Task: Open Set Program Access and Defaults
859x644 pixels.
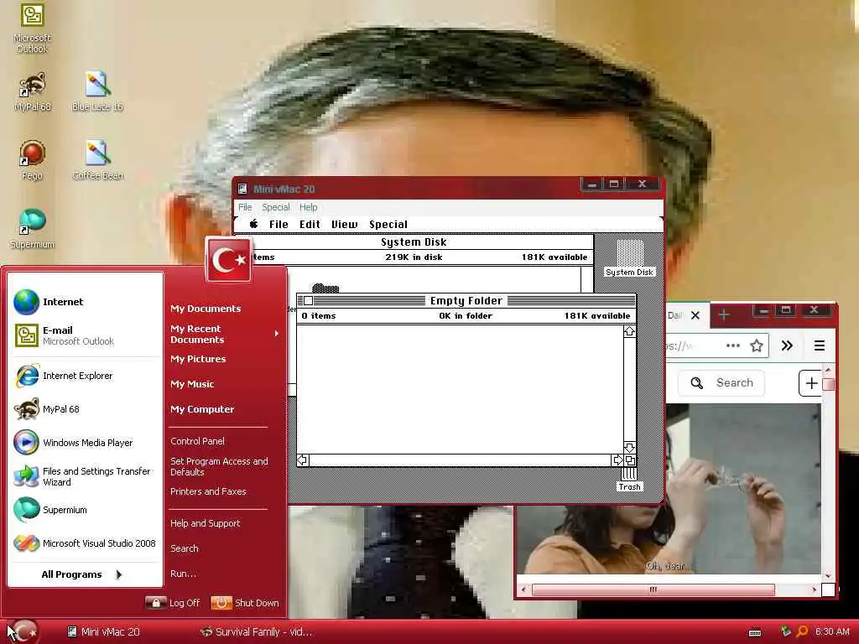Action: 219,466
